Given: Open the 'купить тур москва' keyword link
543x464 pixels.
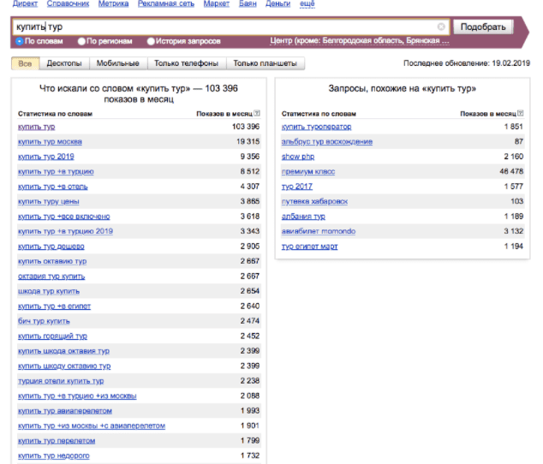Looking at the screenshot, I should tap(50, 141).
